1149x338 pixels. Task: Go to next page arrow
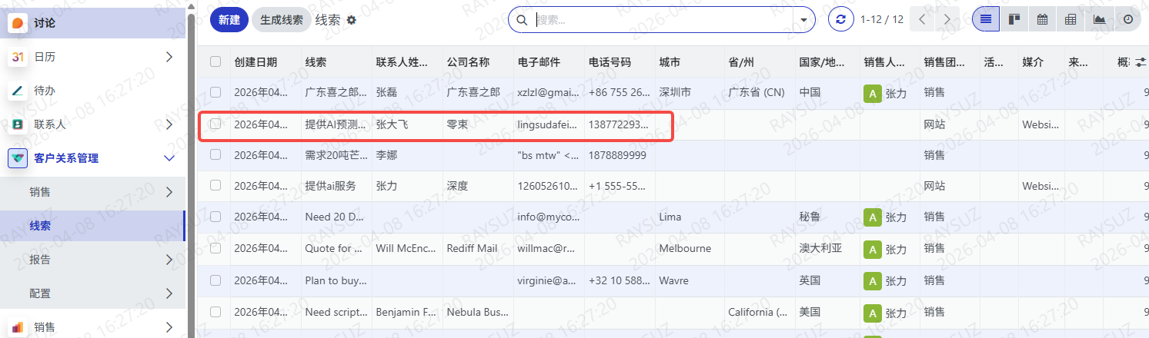point(947,20)
